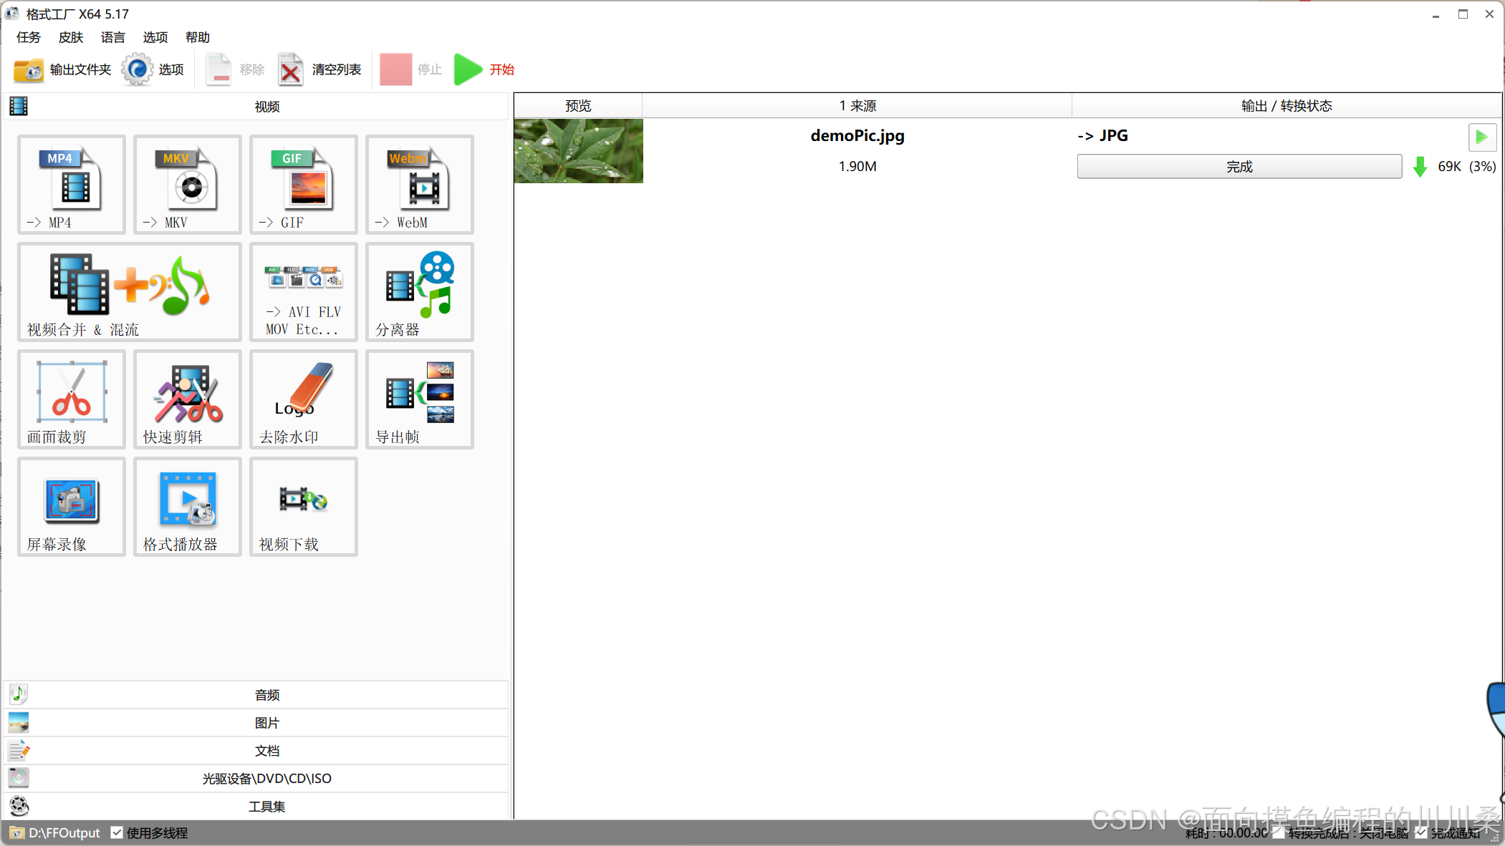Launch the 屏幕录像 screen recorder
Screen dimensions: 1505x846
coord(71,506)
